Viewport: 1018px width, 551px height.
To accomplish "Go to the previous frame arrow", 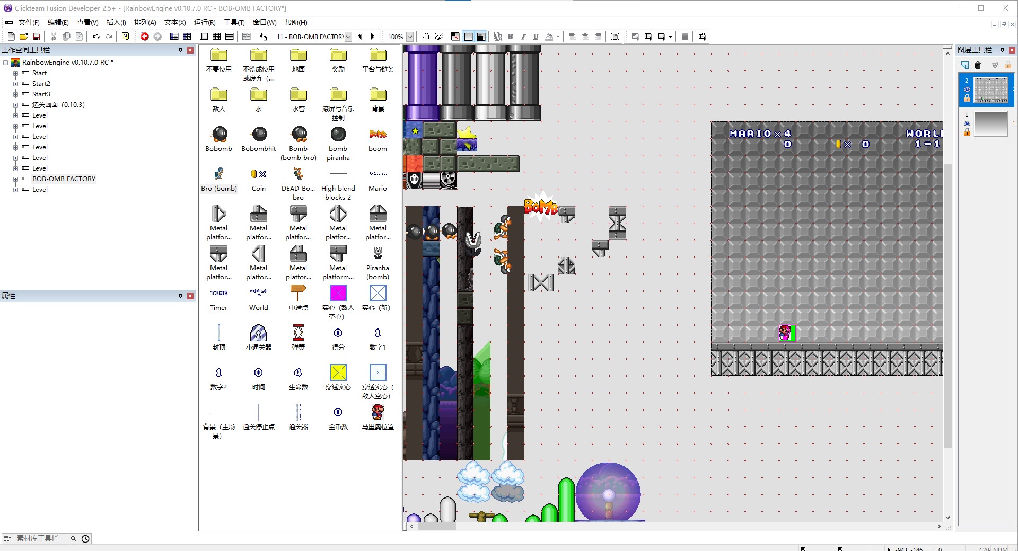I will [360, 37].
